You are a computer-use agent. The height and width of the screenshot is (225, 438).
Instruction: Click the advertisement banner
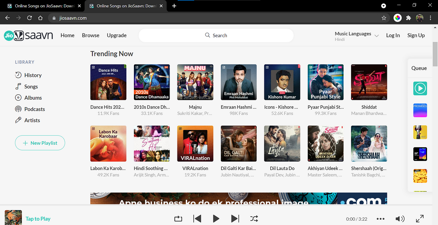(x=239, y=198)
